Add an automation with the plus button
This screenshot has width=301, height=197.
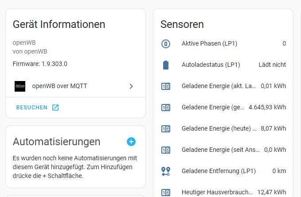pos(131,142)
